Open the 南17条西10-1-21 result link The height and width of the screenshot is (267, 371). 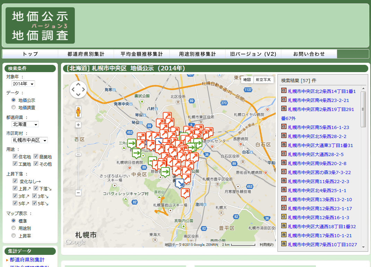tap(320, 235)
